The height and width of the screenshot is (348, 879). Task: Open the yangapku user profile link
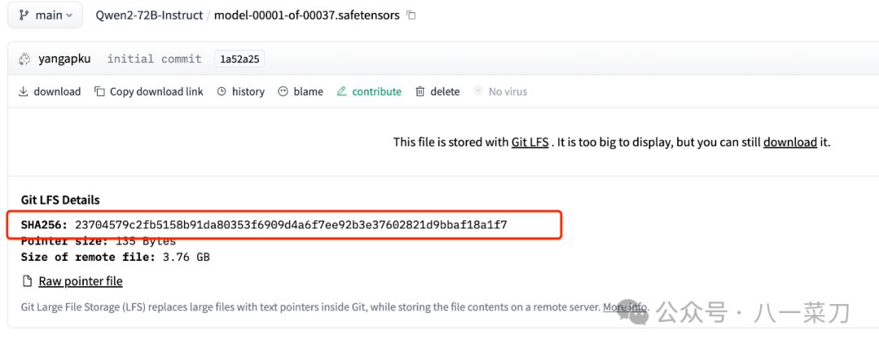coord(64,59)
